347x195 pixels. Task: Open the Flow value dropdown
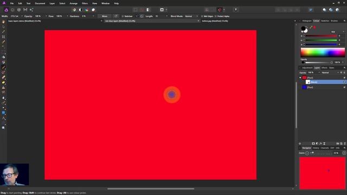(67, 16)
